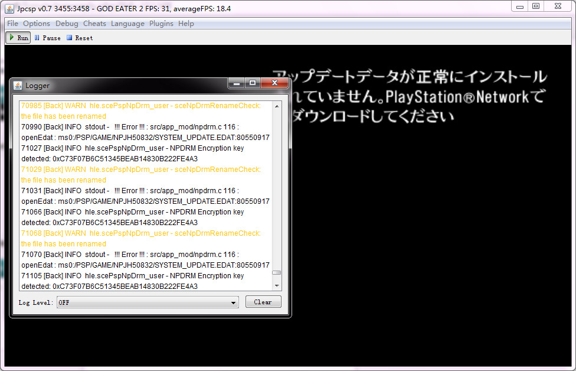Click the Logger scrollbar's down arrow

pyautogui.click(x=276, y=287)
